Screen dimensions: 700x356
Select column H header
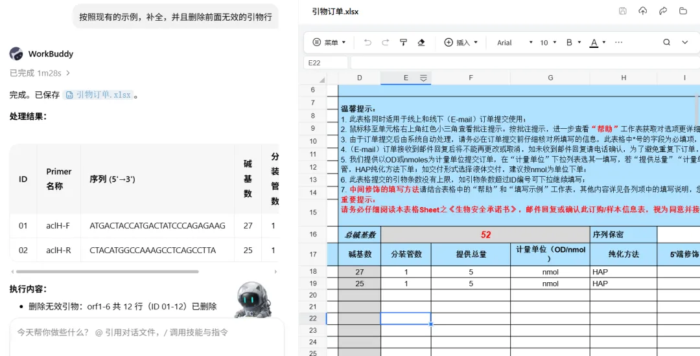(624, 78)
